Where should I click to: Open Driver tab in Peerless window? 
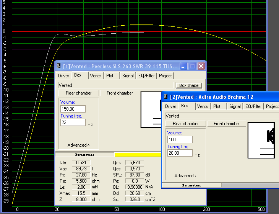63,76
